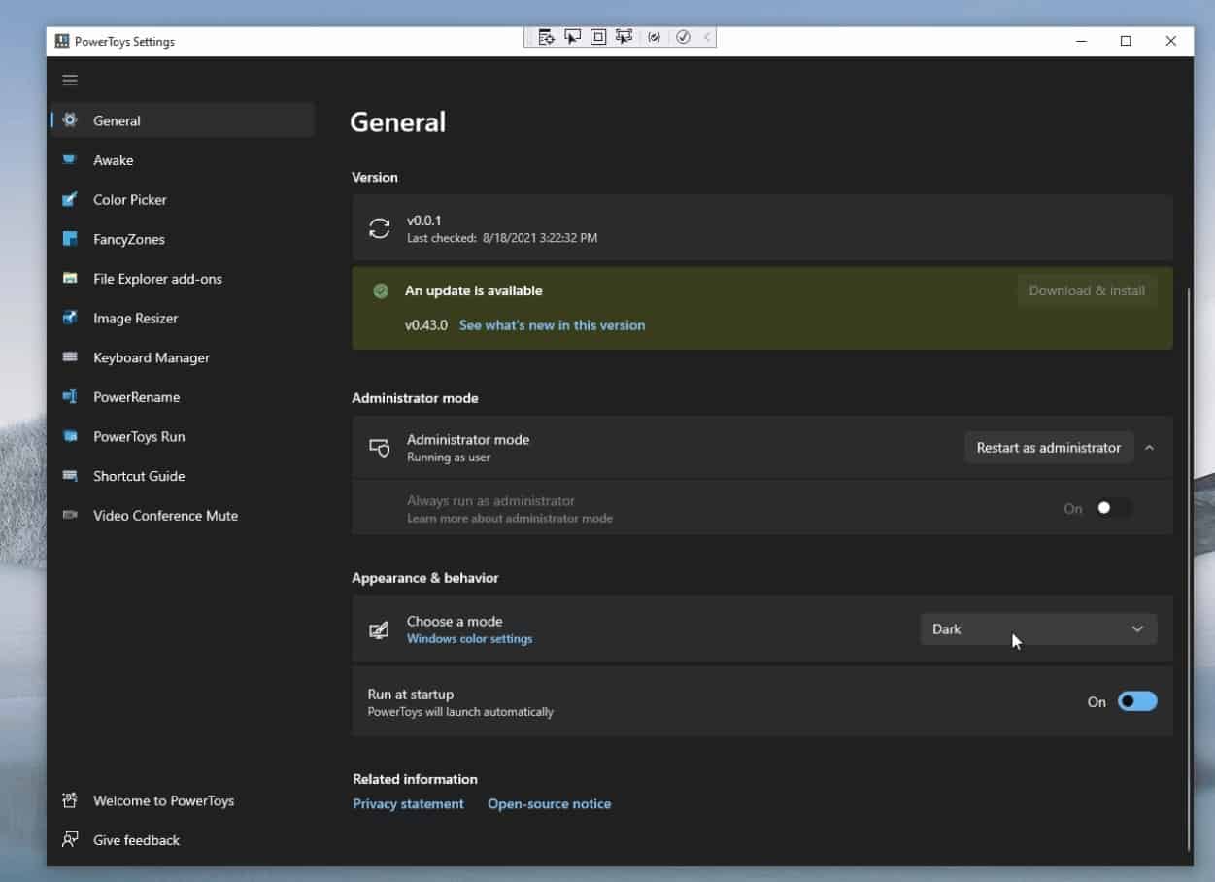Open the Dark mode dropdown

(x=1038, y=629)
